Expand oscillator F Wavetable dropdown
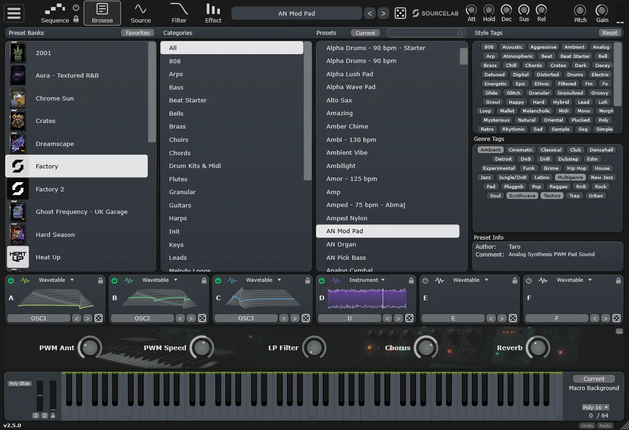This screenshot has width=629, height=430. (x=574, y=280)
